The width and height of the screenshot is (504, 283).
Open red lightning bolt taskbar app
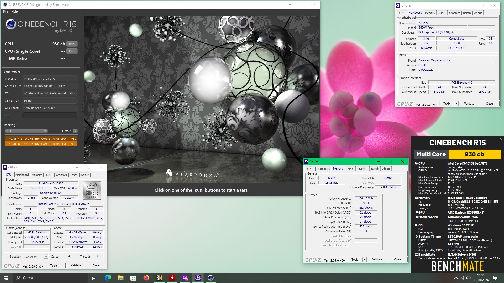click(x=172, y=278)
